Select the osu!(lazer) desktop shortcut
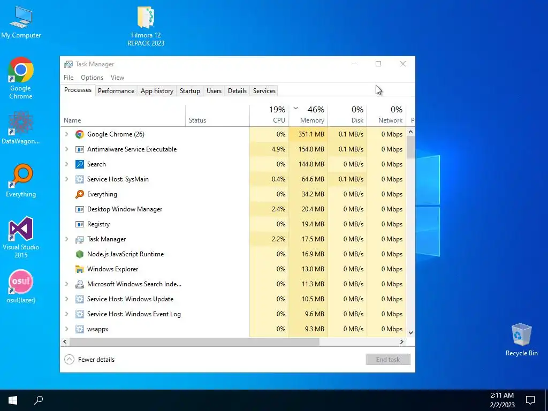The image size is (548, 411). tap(21, 287)
